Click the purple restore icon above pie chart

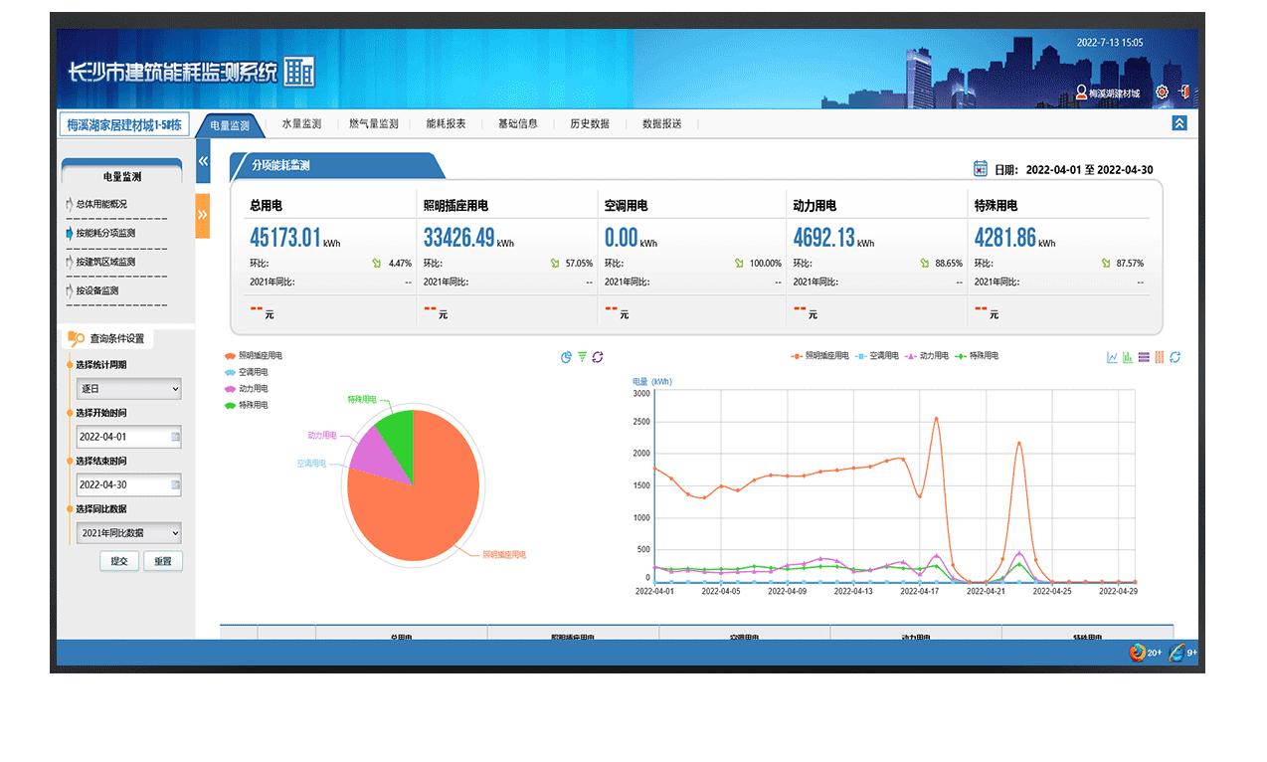tap(598, 358)
